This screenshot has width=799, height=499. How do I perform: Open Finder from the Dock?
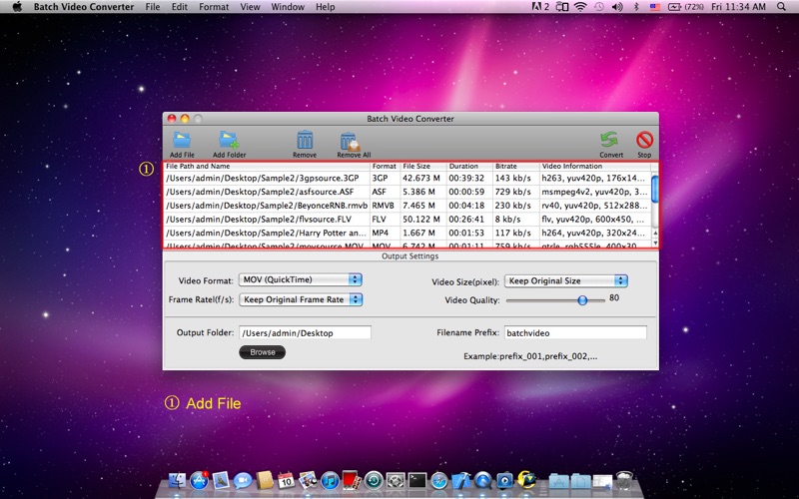pyautogui.click(x=177, y=480)
